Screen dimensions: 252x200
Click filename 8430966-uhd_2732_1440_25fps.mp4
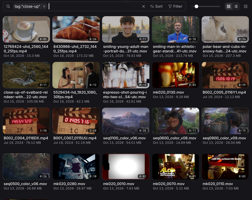click(75, 49)
